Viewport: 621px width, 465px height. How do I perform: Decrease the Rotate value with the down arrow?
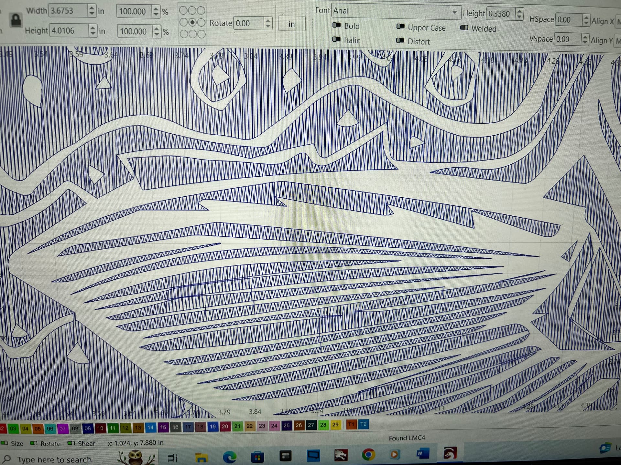(268, 26)
